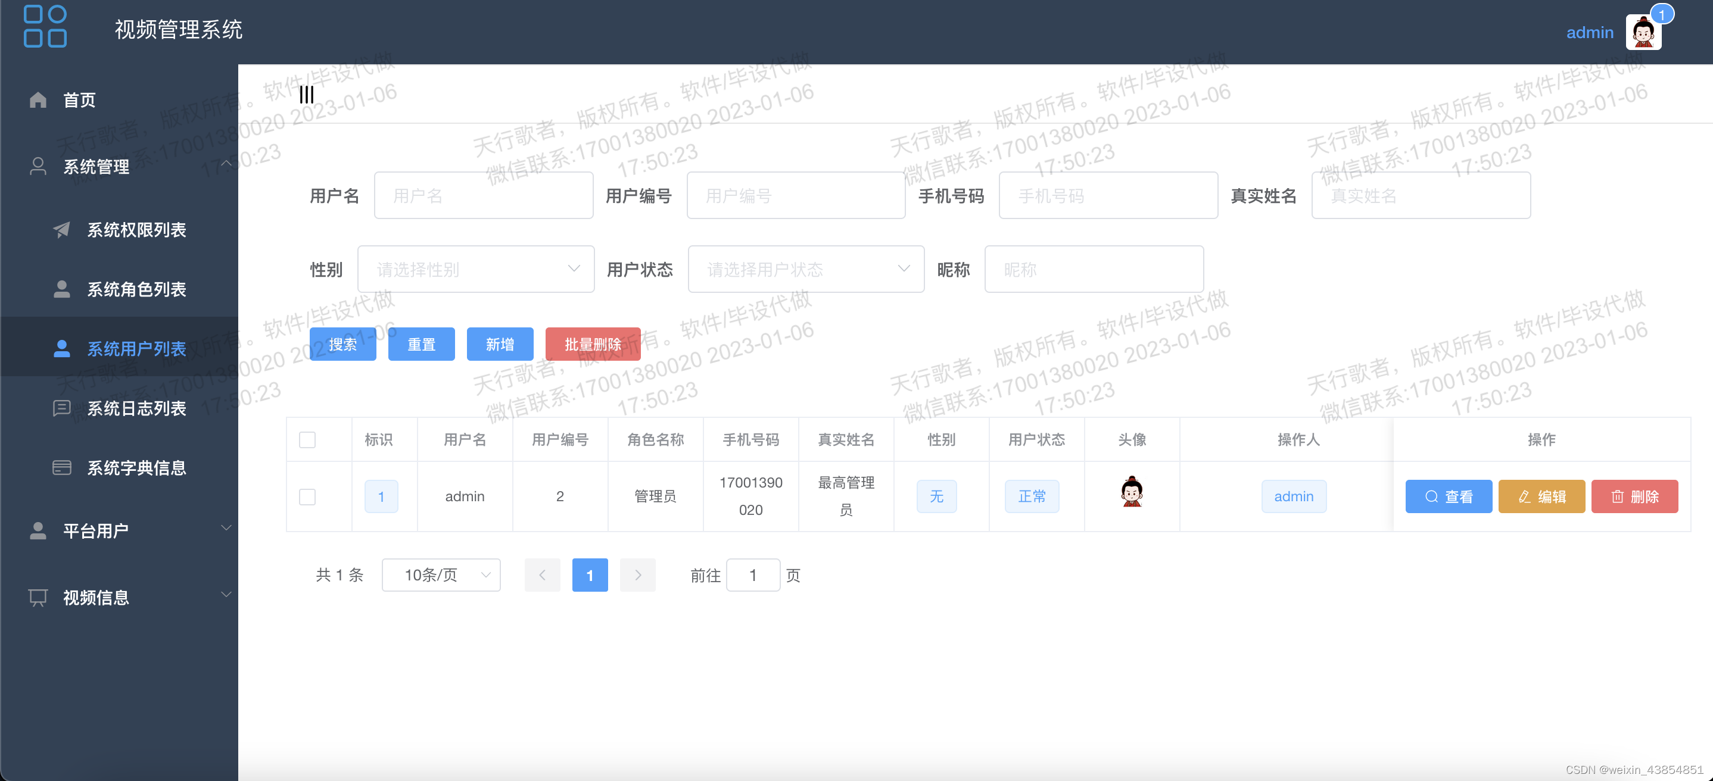
Task: Click the 用户名 search input field
Action: (484, 195)
